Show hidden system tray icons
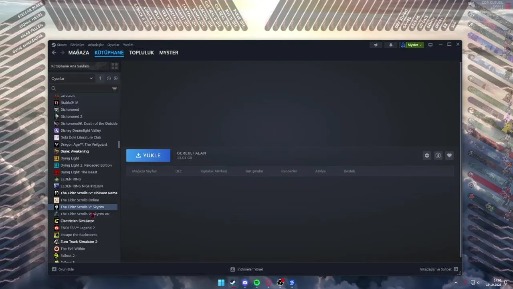The image size is (513, 289). coord(456,283)
